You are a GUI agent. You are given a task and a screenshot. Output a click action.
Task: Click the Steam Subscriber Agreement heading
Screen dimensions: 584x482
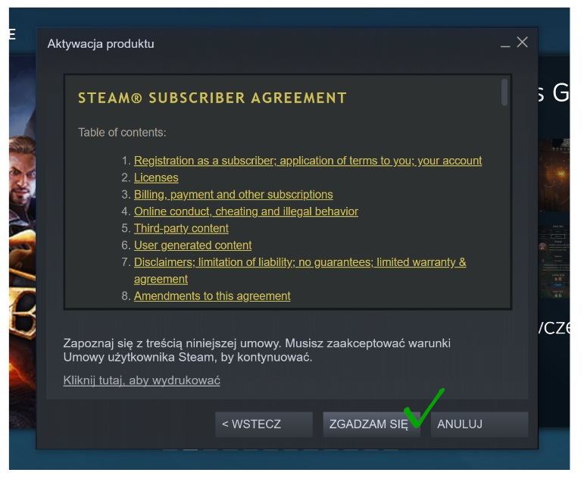tap(212, 98)
